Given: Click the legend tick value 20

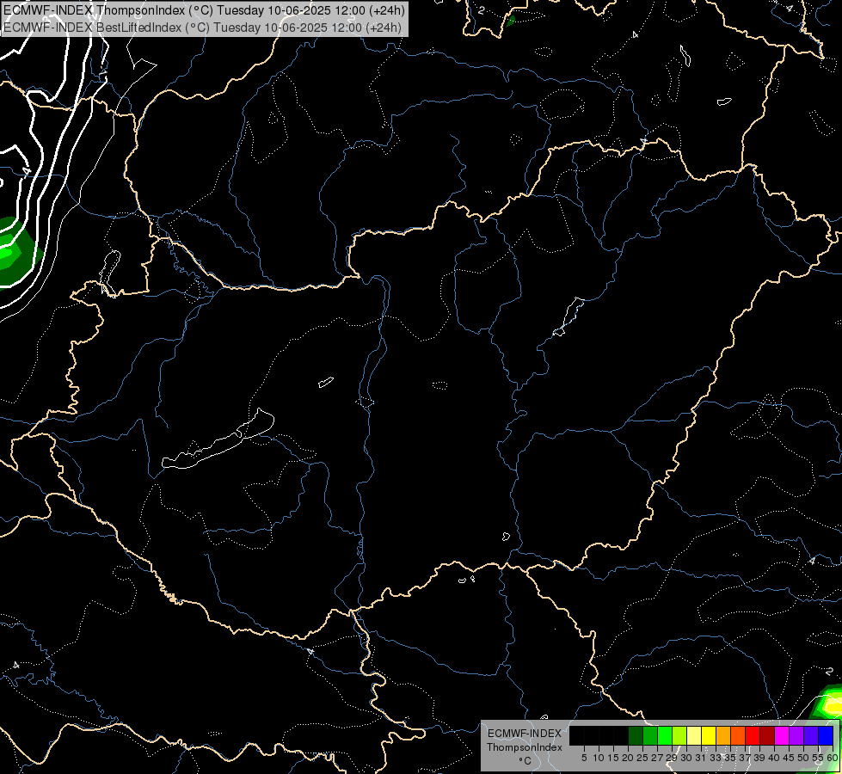Looking at the screenshot, I should [628, 758].
